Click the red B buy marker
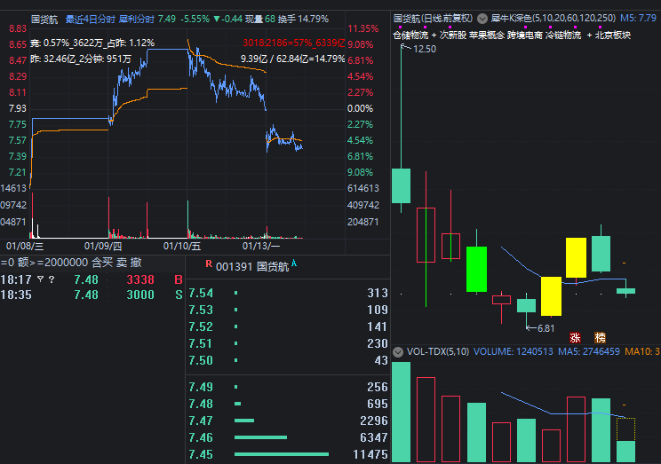Screen dimensions: 661x464 coord(178,279)
